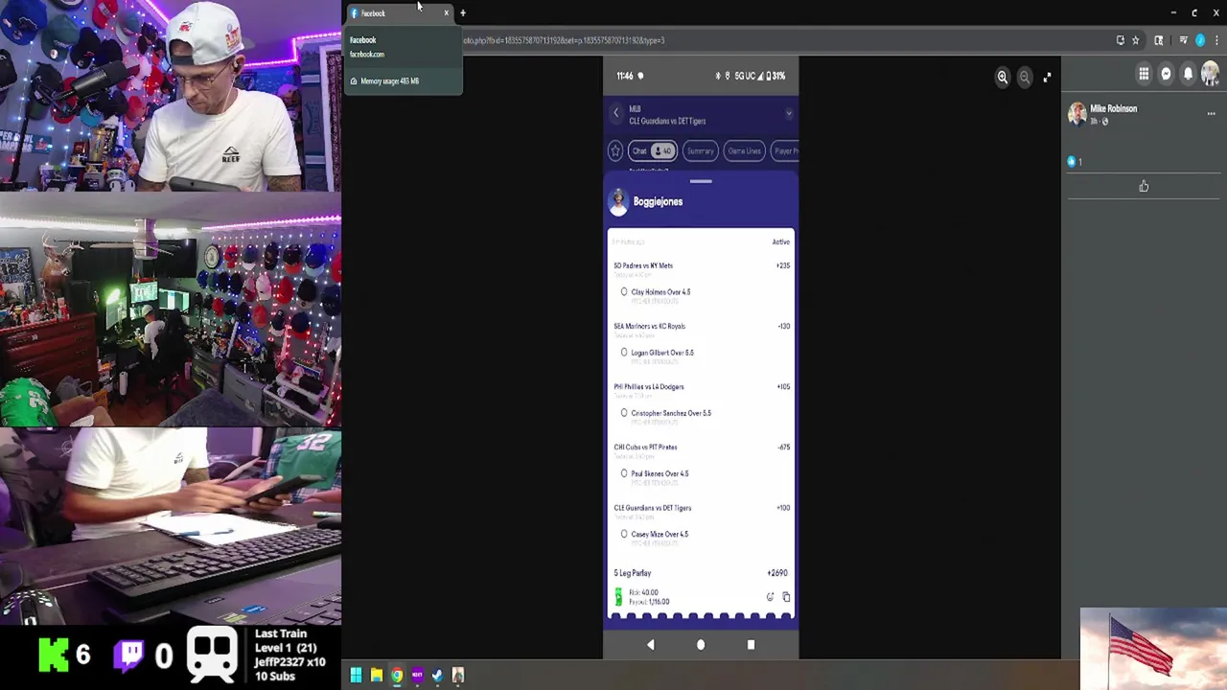Screen dimensions: 1227x690
Task: Tap the Android back navigation button
Action: (650, 645)
